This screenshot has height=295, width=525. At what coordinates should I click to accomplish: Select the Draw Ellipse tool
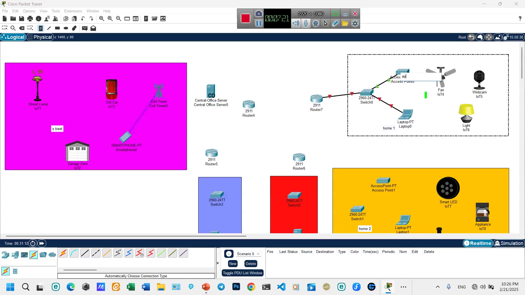pyautogui.click(x=66, y=28)
